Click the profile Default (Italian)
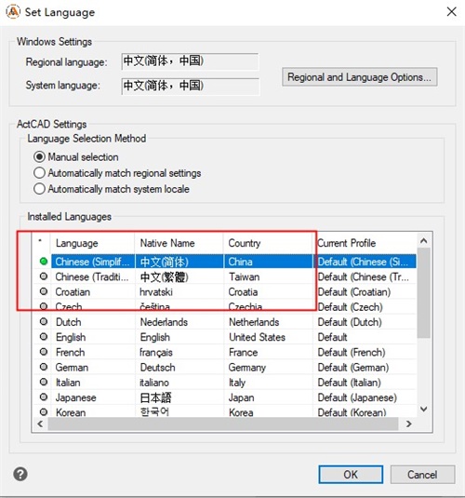 click(349, 382)
